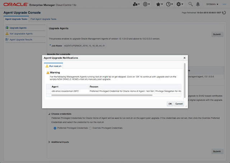Click the Oracle logo
Viewport: 230px width, 163px height.
coord(16,4)
